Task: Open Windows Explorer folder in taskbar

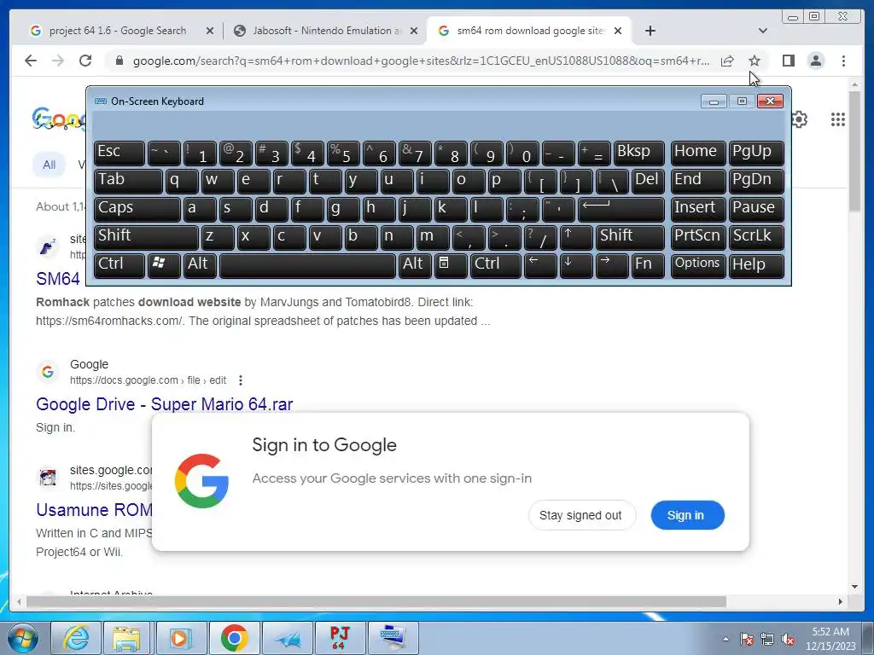Action: (126, 638)
